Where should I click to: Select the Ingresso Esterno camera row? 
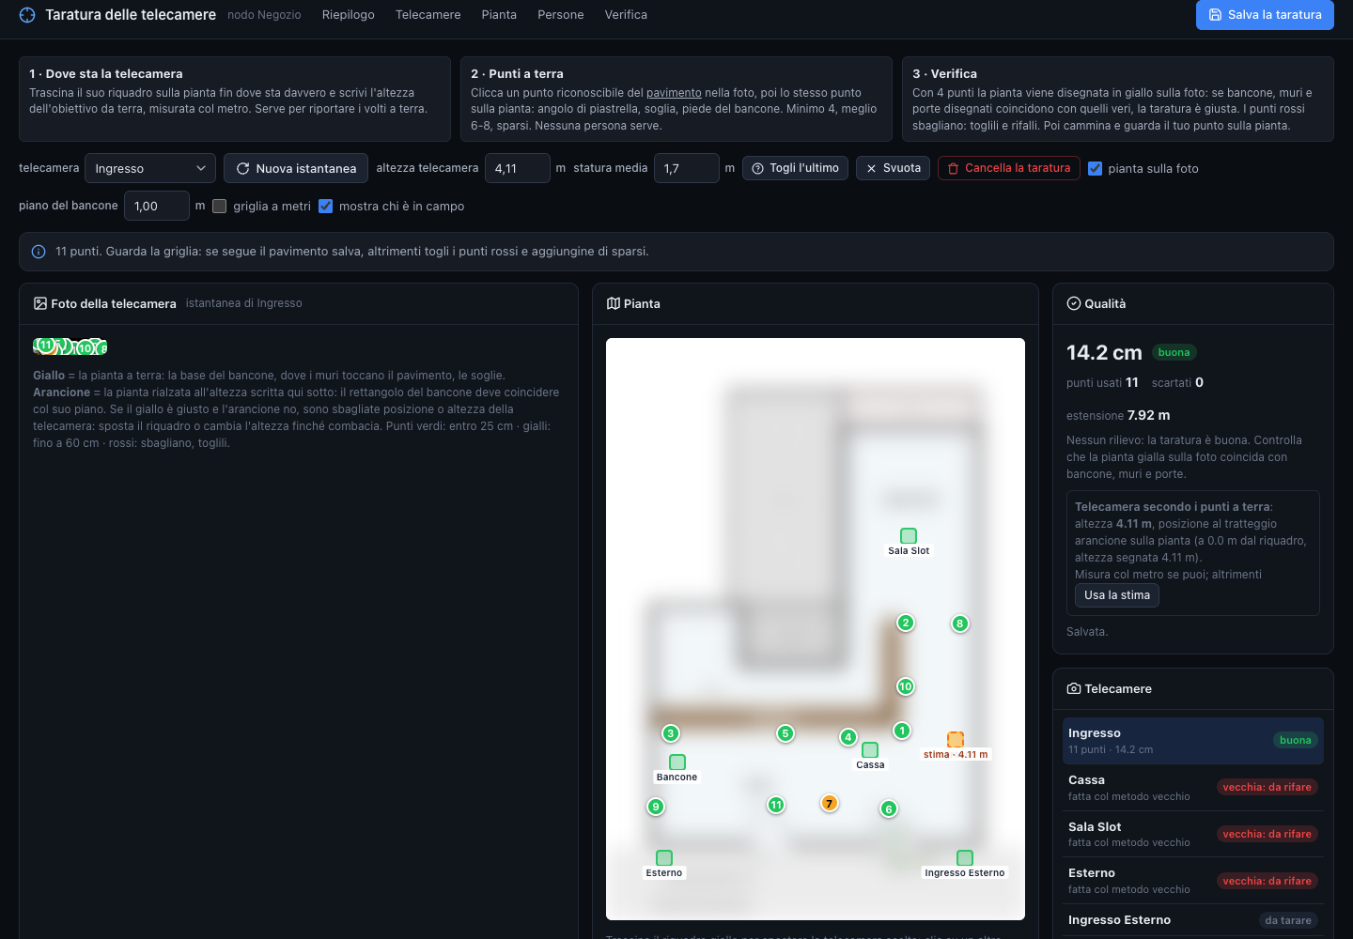(1193, 920)
